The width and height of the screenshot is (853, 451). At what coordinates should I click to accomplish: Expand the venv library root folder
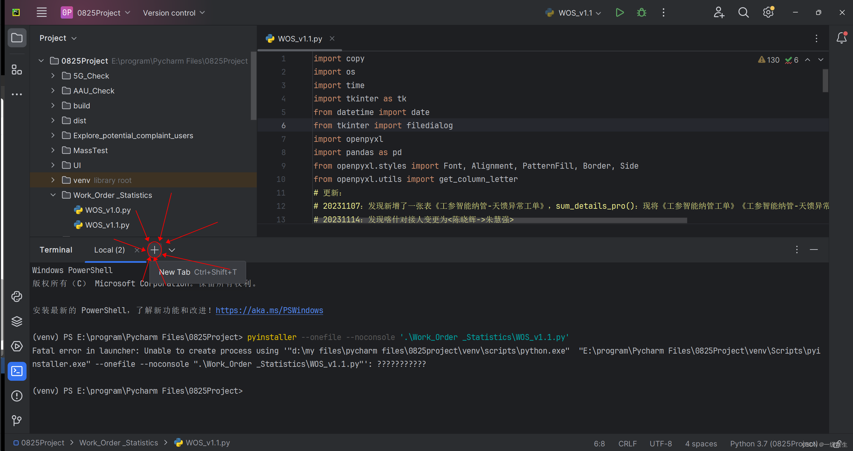click(53, 180)
